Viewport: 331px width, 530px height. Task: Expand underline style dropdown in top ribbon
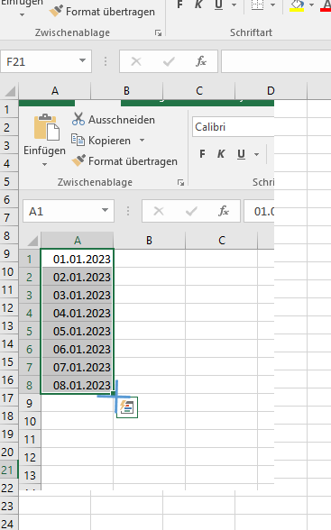click(x=234, y=5)
